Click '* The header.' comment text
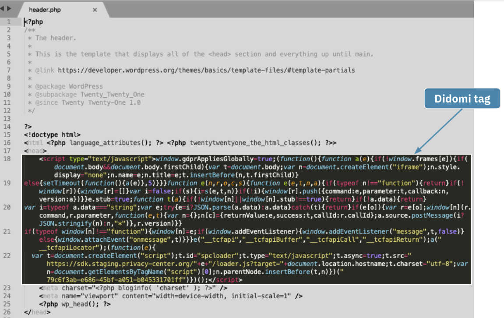504x318 pixels. click(52, 38)
